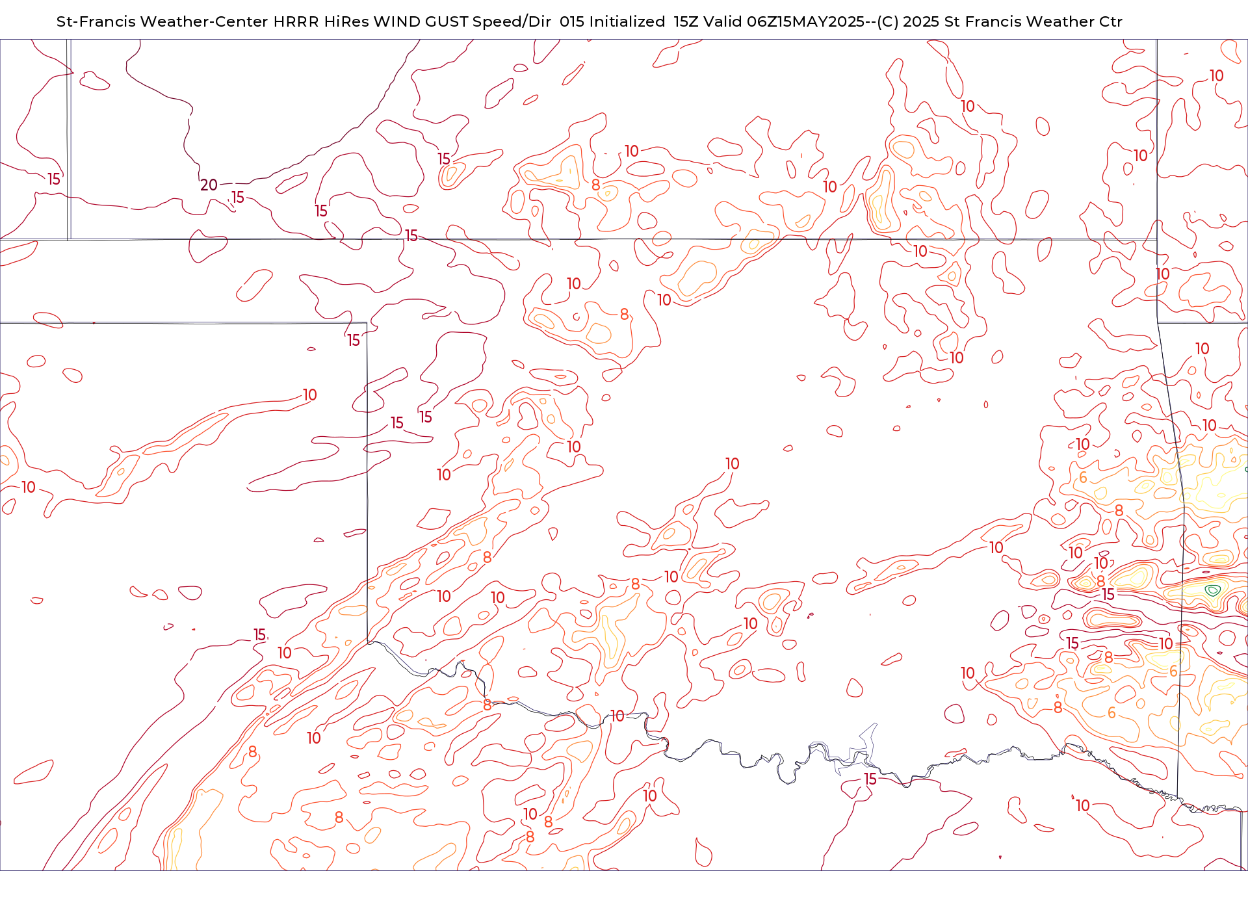Click the "20" contour label
The height and width of the screenshot is (910, 1248).
209,185
